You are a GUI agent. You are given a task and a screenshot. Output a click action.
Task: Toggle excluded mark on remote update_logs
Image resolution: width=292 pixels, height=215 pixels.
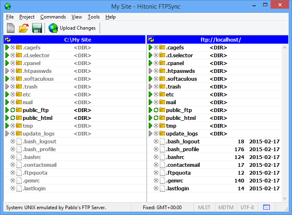pyautogui.click(x=156, y=133)
